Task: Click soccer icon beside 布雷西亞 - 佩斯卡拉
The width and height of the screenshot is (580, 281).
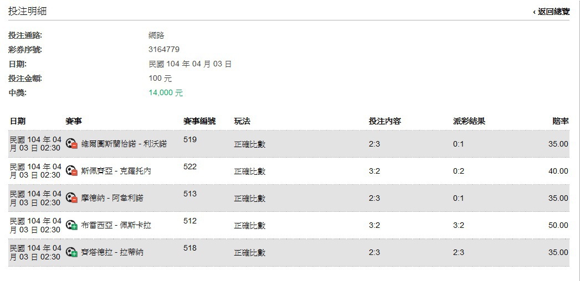Action: 71,225
